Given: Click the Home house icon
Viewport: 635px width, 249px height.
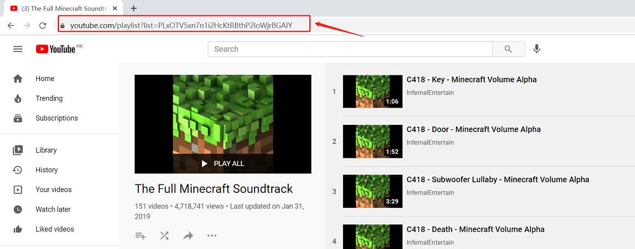Looking at the screenshot, I should coord(18,79).
